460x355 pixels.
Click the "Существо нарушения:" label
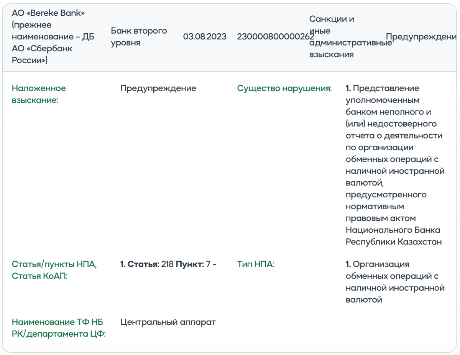(284, 88)
